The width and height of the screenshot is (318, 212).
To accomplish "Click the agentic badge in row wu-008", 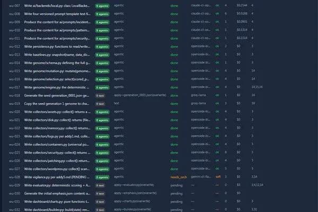I will 102,14.
